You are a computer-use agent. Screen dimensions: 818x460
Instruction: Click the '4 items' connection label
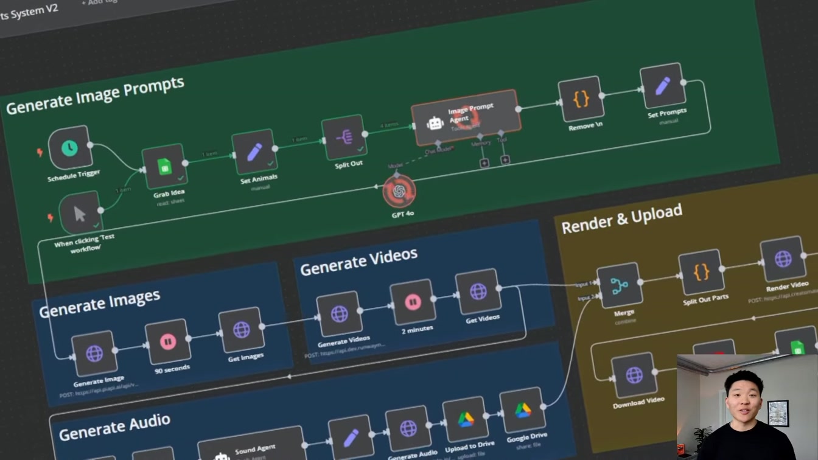tap(390, 125)
